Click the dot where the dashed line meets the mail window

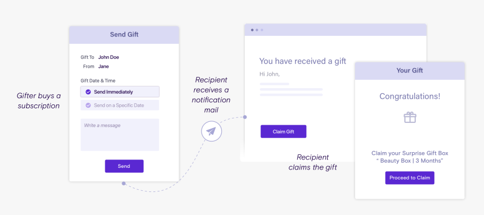click(x=245, y=117)
